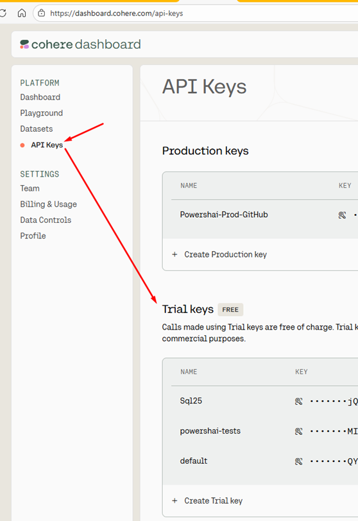Click the FREE badge next to Trial keys
This screenshot has height=521, width=358.
click(x=230, y=310)
